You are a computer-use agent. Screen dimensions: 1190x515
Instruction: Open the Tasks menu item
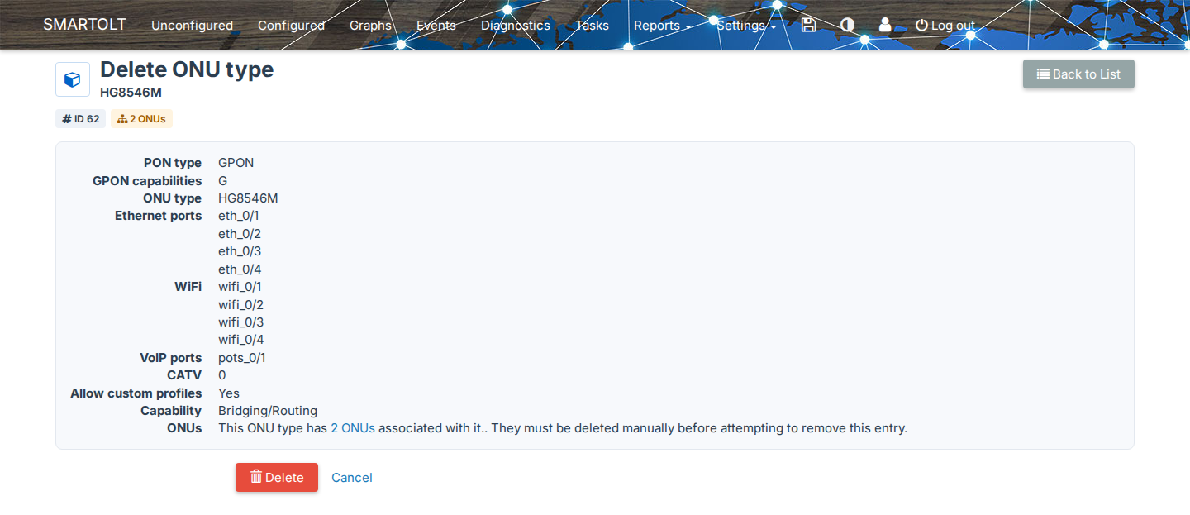point(592,26)
